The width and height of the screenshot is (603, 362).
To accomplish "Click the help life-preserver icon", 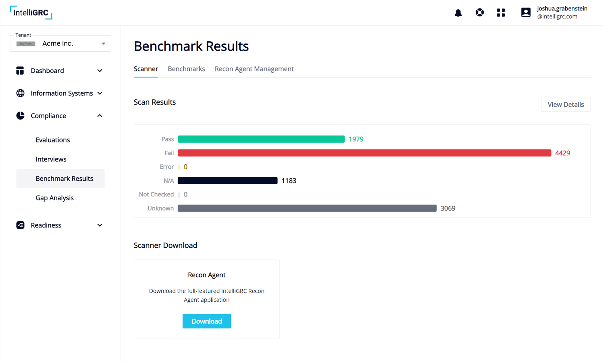I will (x=479, y=13).
